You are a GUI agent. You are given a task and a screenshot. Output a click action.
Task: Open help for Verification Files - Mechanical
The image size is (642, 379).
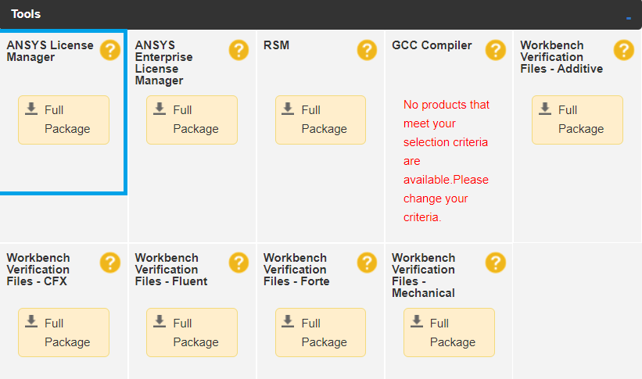point(496,263)
